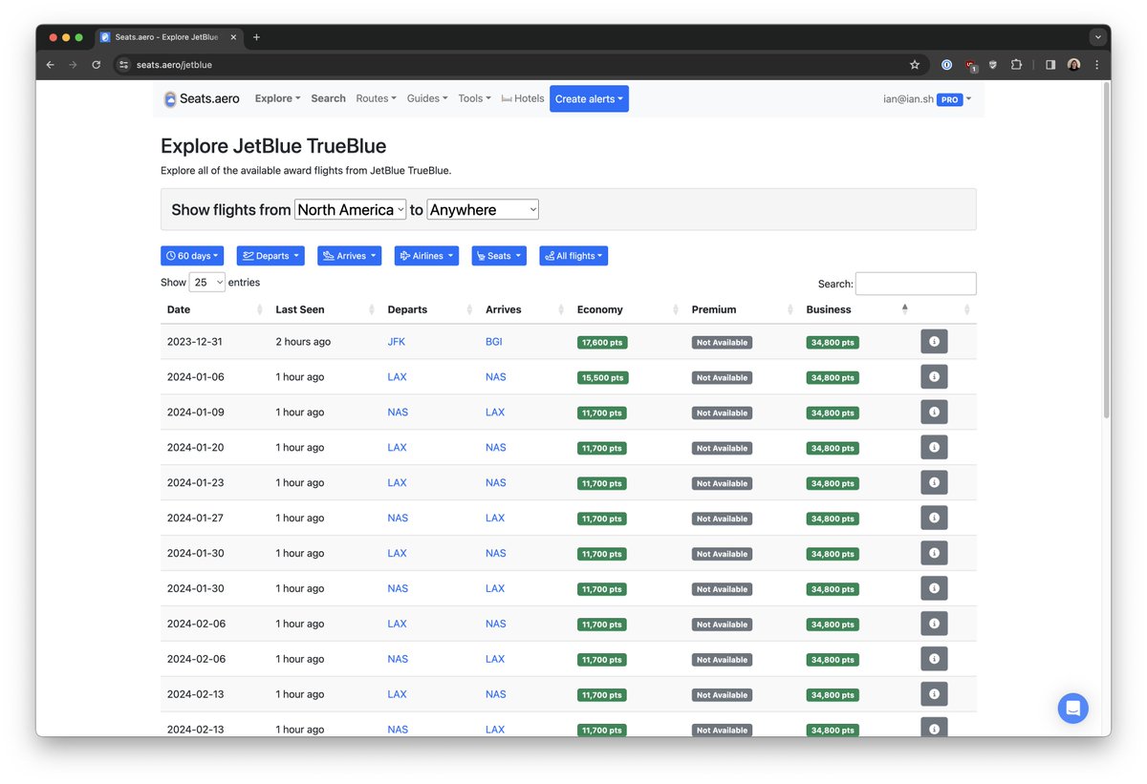Open the LAX link in 2024-01-06 row

[397, 377]
